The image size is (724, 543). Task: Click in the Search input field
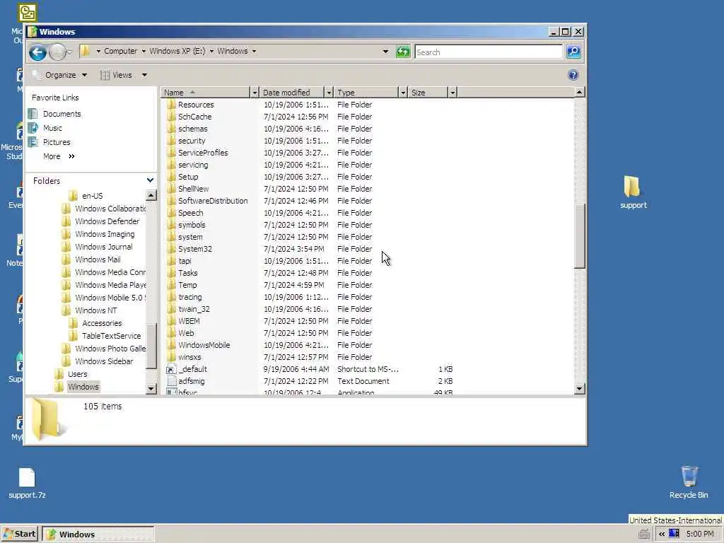tap(489, 52)
